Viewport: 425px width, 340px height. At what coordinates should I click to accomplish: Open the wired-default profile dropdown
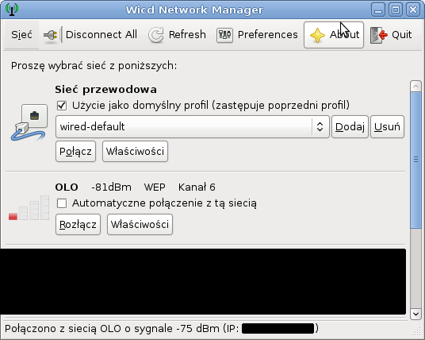pos(192,126)
